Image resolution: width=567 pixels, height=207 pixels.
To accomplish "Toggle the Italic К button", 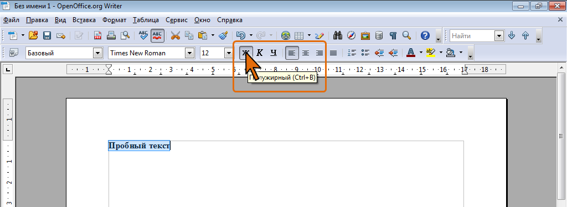I will (x=260, y=53).
